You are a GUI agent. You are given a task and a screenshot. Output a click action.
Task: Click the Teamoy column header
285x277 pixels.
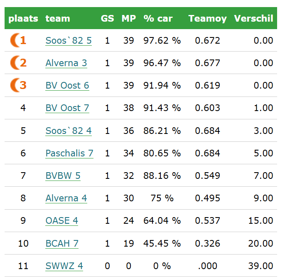pos(207,18)
